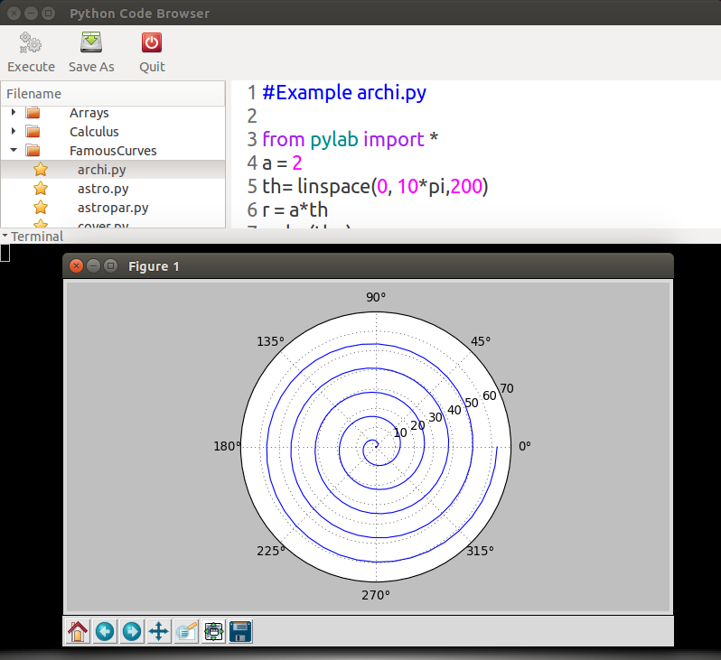
Task: Collapse the Terminal panel
Action: coord(5,237)
